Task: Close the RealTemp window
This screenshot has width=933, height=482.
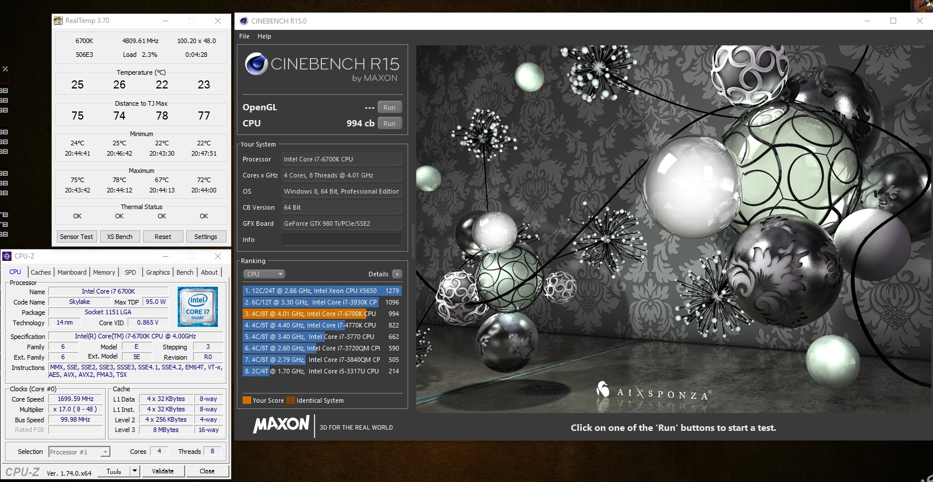Action: (218, 21)
